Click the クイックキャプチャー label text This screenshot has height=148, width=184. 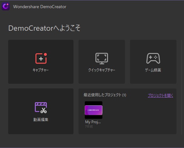(x=102, y=70)
